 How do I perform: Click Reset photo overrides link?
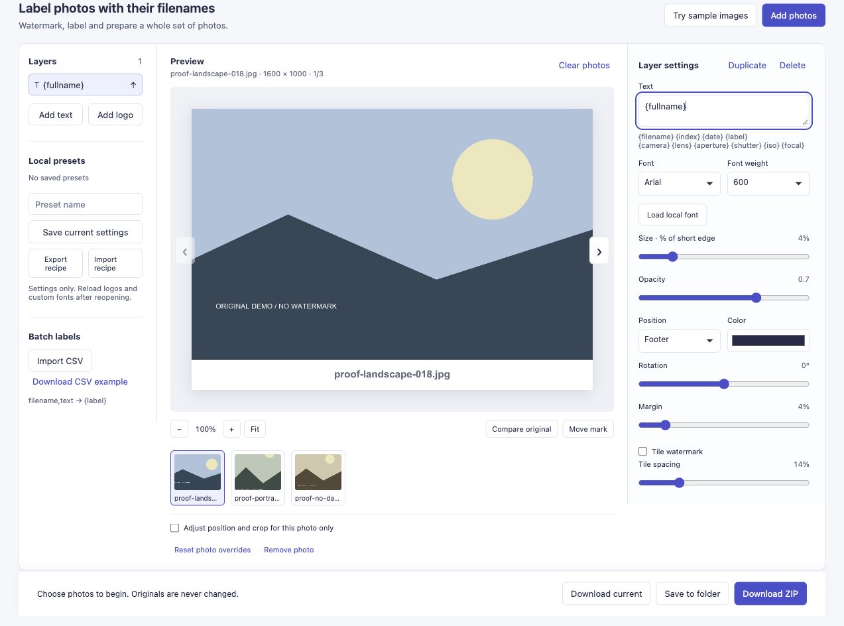[x=212, y=550]
